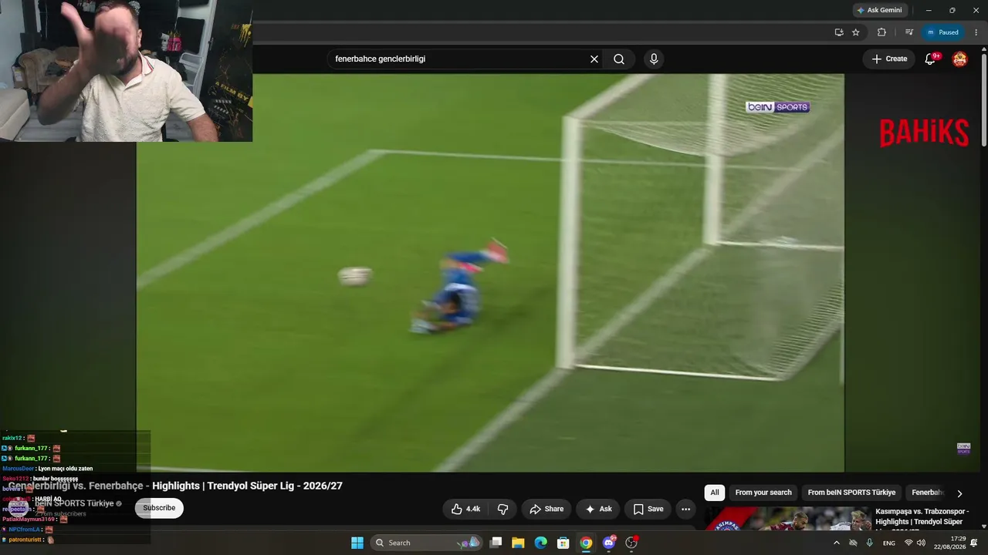Save the video to a playlist
Image resolution: width=988 pixels, height=555 pixels.
point(648,509)
